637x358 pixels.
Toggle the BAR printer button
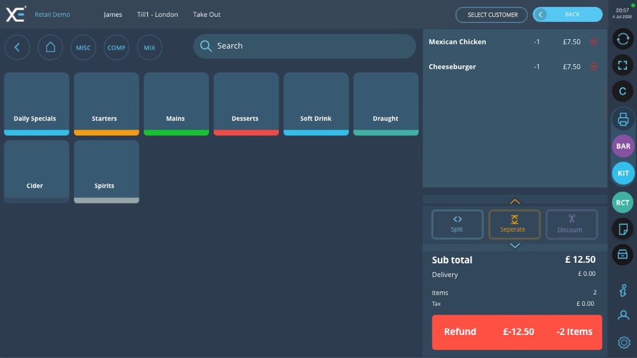coord(623,146)
